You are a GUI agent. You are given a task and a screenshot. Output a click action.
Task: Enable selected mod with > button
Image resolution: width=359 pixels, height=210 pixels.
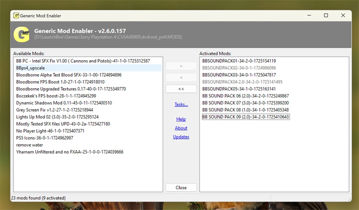pos(181,66)
